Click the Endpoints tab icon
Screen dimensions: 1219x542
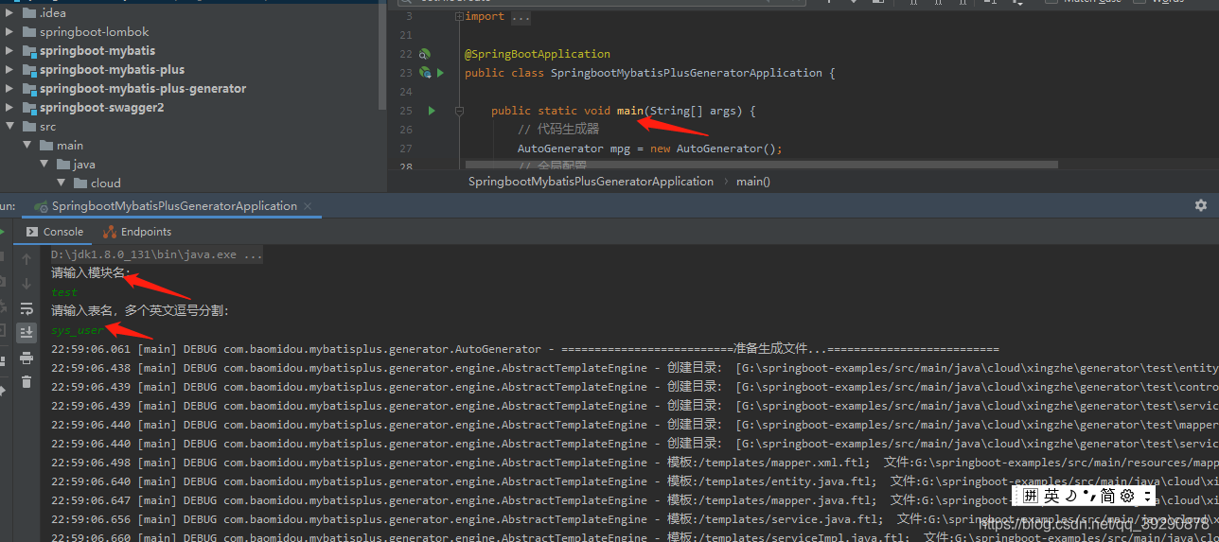tap(110, 232)
